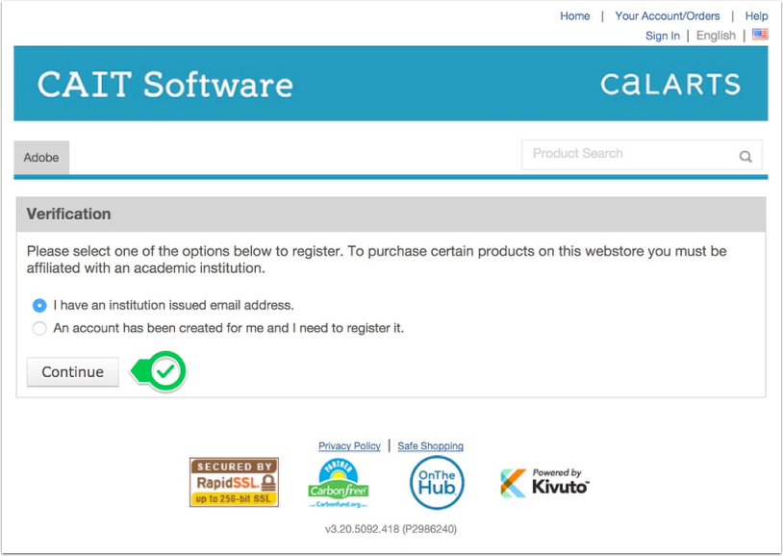Click the Sign In link
The width and height of the screenshot is (783, 556).
(662, 36)
